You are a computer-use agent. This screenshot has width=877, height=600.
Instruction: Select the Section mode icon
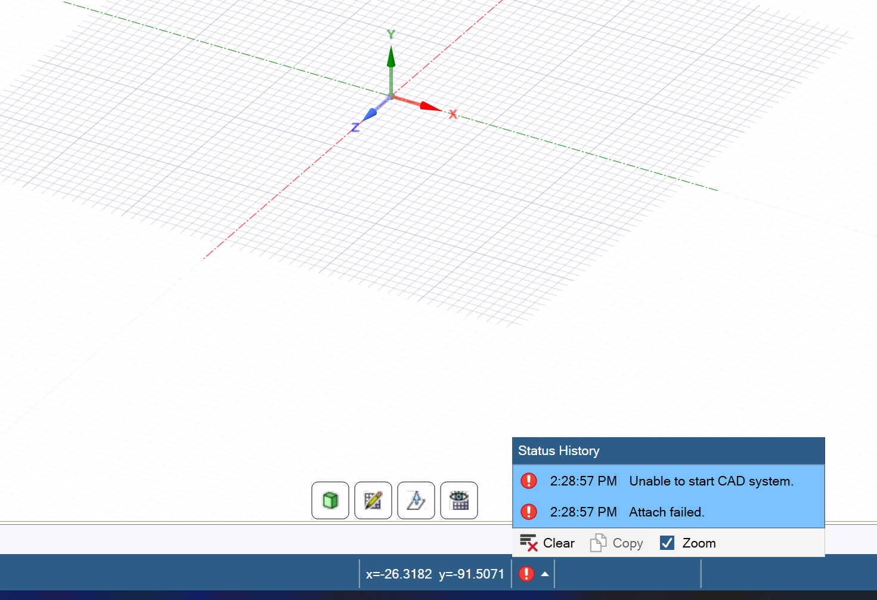coord(416,500)
